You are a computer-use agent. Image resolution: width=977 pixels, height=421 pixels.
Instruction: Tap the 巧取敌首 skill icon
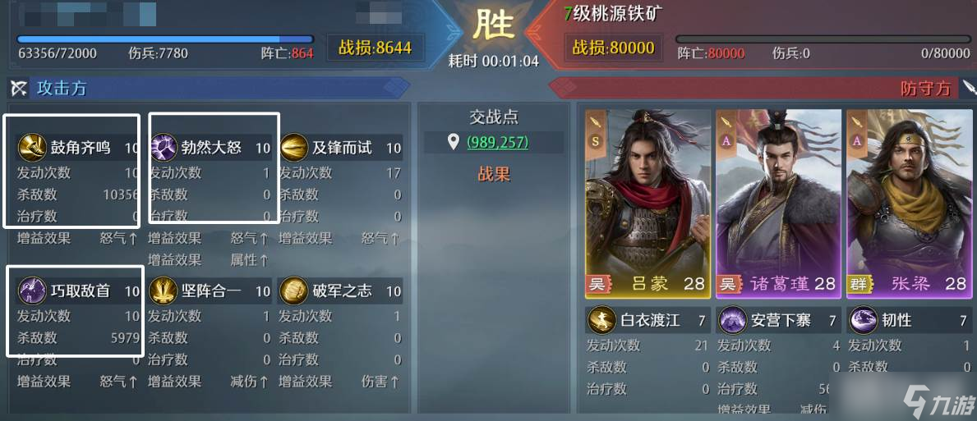32,291
